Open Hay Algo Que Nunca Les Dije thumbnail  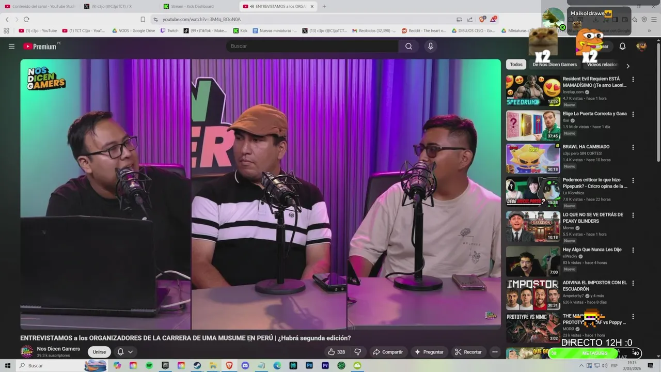coord(533,261)
